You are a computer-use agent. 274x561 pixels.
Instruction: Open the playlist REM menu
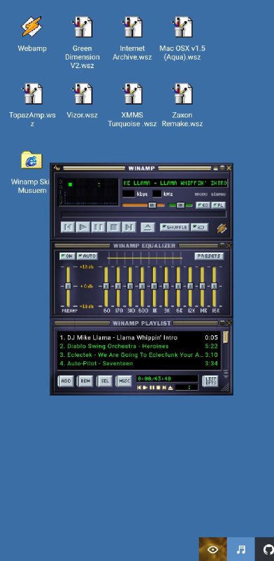click(85, 381)
